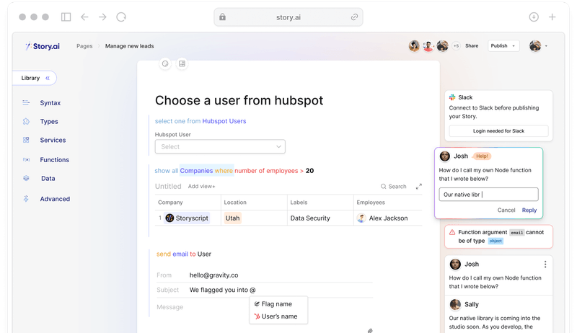
Task: Go forward with the browser arrow
Action: (x=102, y=17)
